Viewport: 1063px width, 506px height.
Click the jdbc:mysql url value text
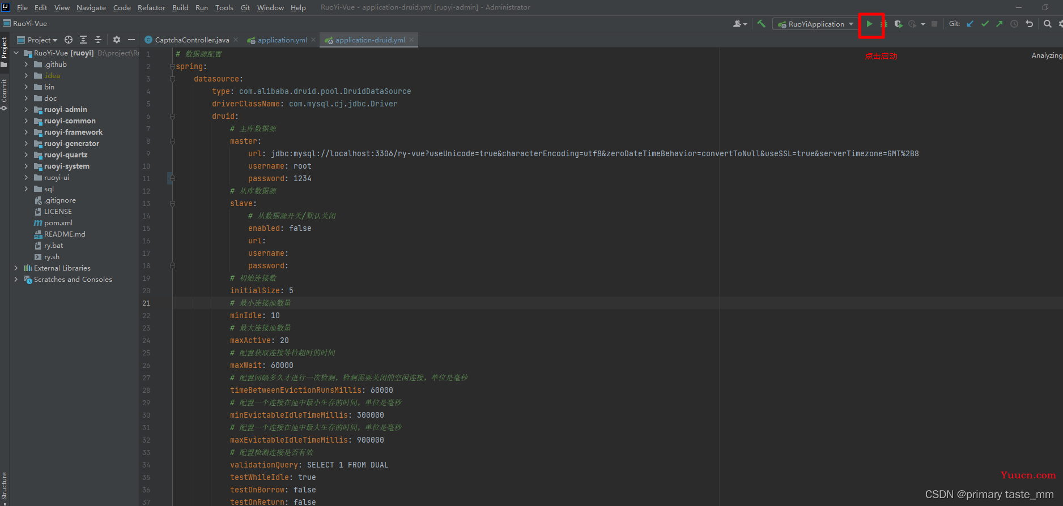coord(595,153)
